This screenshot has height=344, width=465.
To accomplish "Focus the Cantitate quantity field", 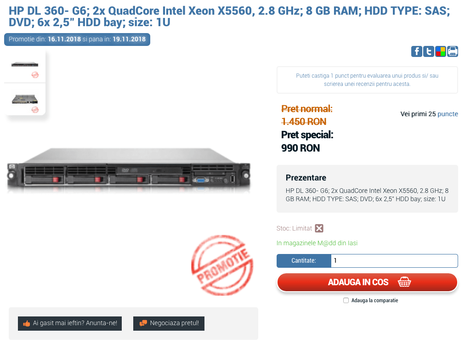I will coord(394,261).
